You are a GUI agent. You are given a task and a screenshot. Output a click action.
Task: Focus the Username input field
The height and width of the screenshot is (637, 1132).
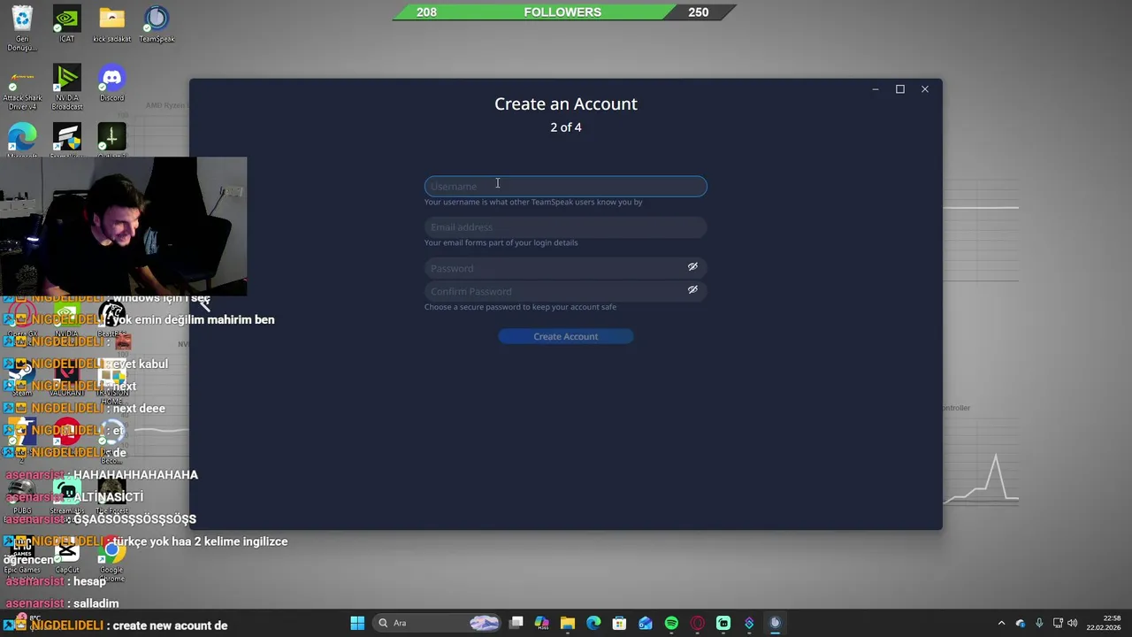click(x=565, y=186)
